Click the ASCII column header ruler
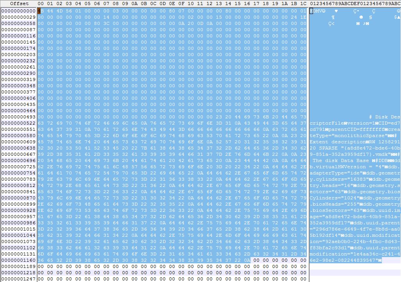This screenshot has width=401, height=282. pos(355,4)
